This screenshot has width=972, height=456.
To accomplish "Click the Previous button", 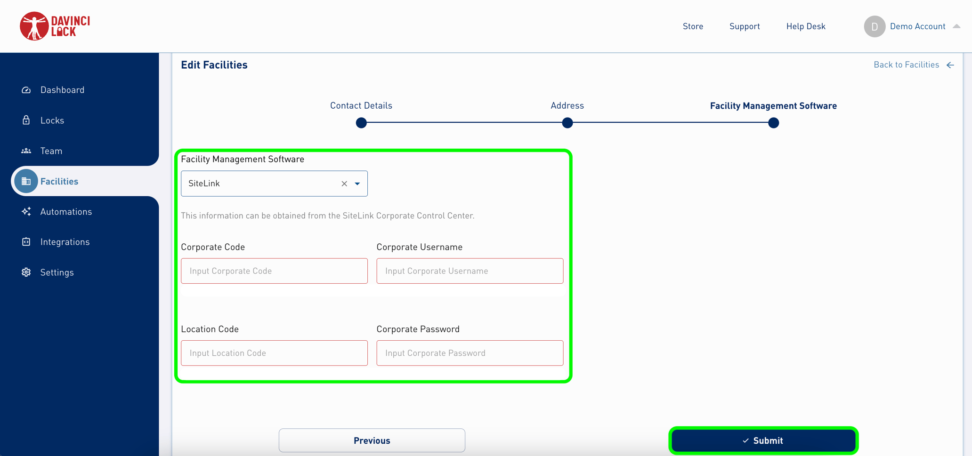I will pyautogui.click(x=372, y=440).
